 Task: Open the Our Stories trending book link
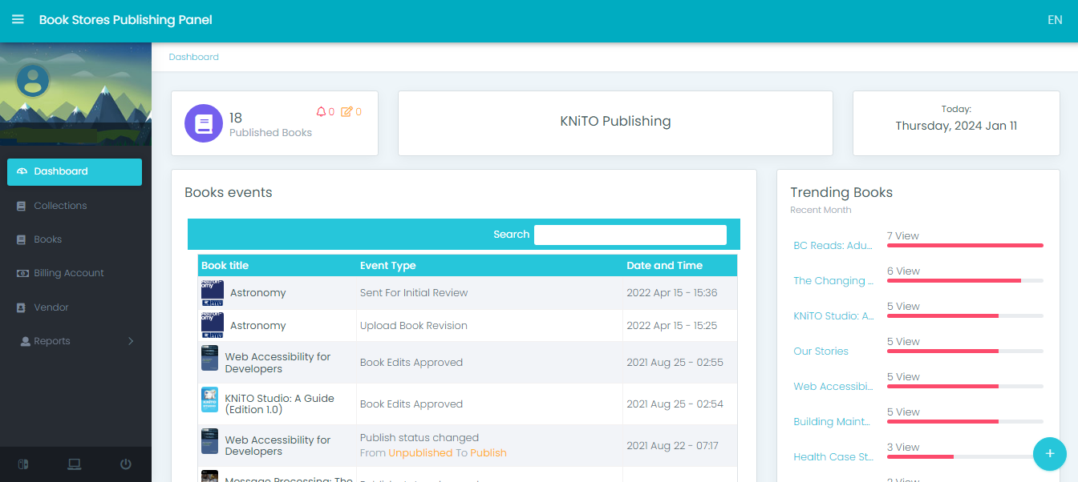[821, 351]
